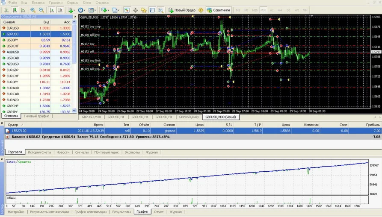Switch to the История Счета tab
382x217 pixels.
[39, 152]
